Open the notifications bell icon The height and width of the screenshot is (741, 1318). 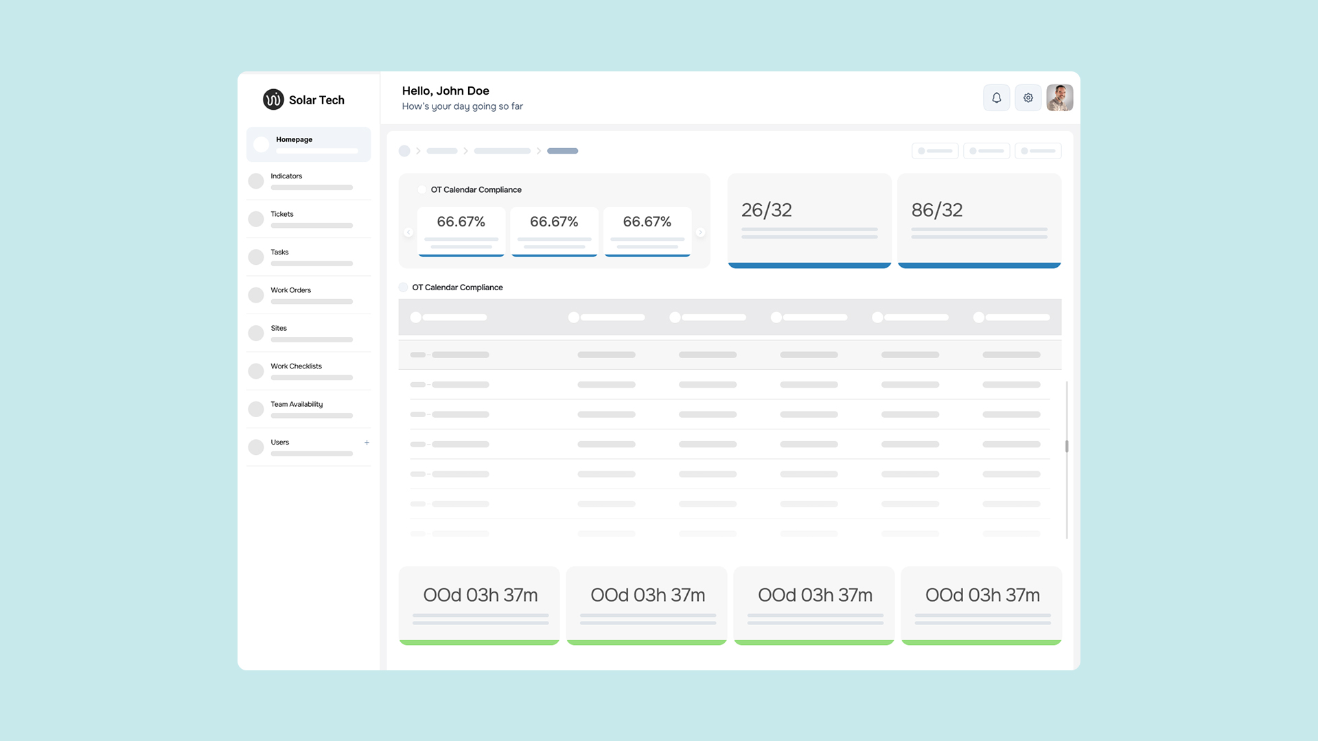[x=996, y=98]
